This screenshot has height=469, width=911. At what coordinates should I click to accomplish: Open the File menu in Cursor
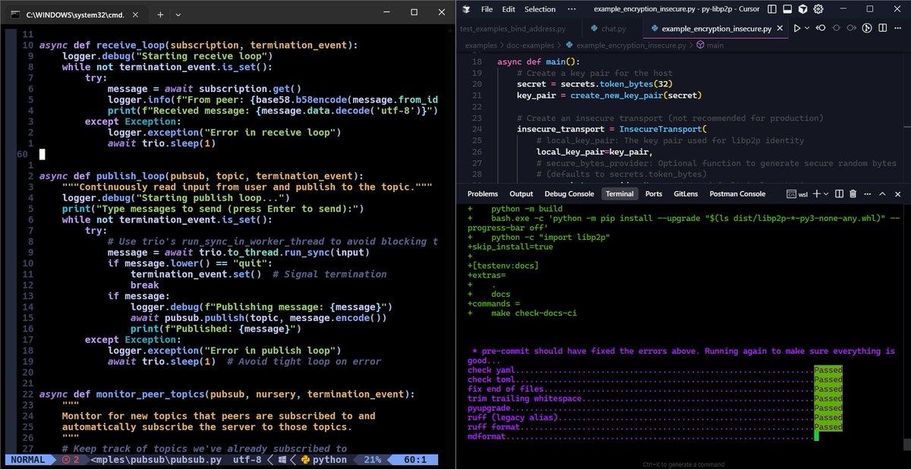[487, 9]
